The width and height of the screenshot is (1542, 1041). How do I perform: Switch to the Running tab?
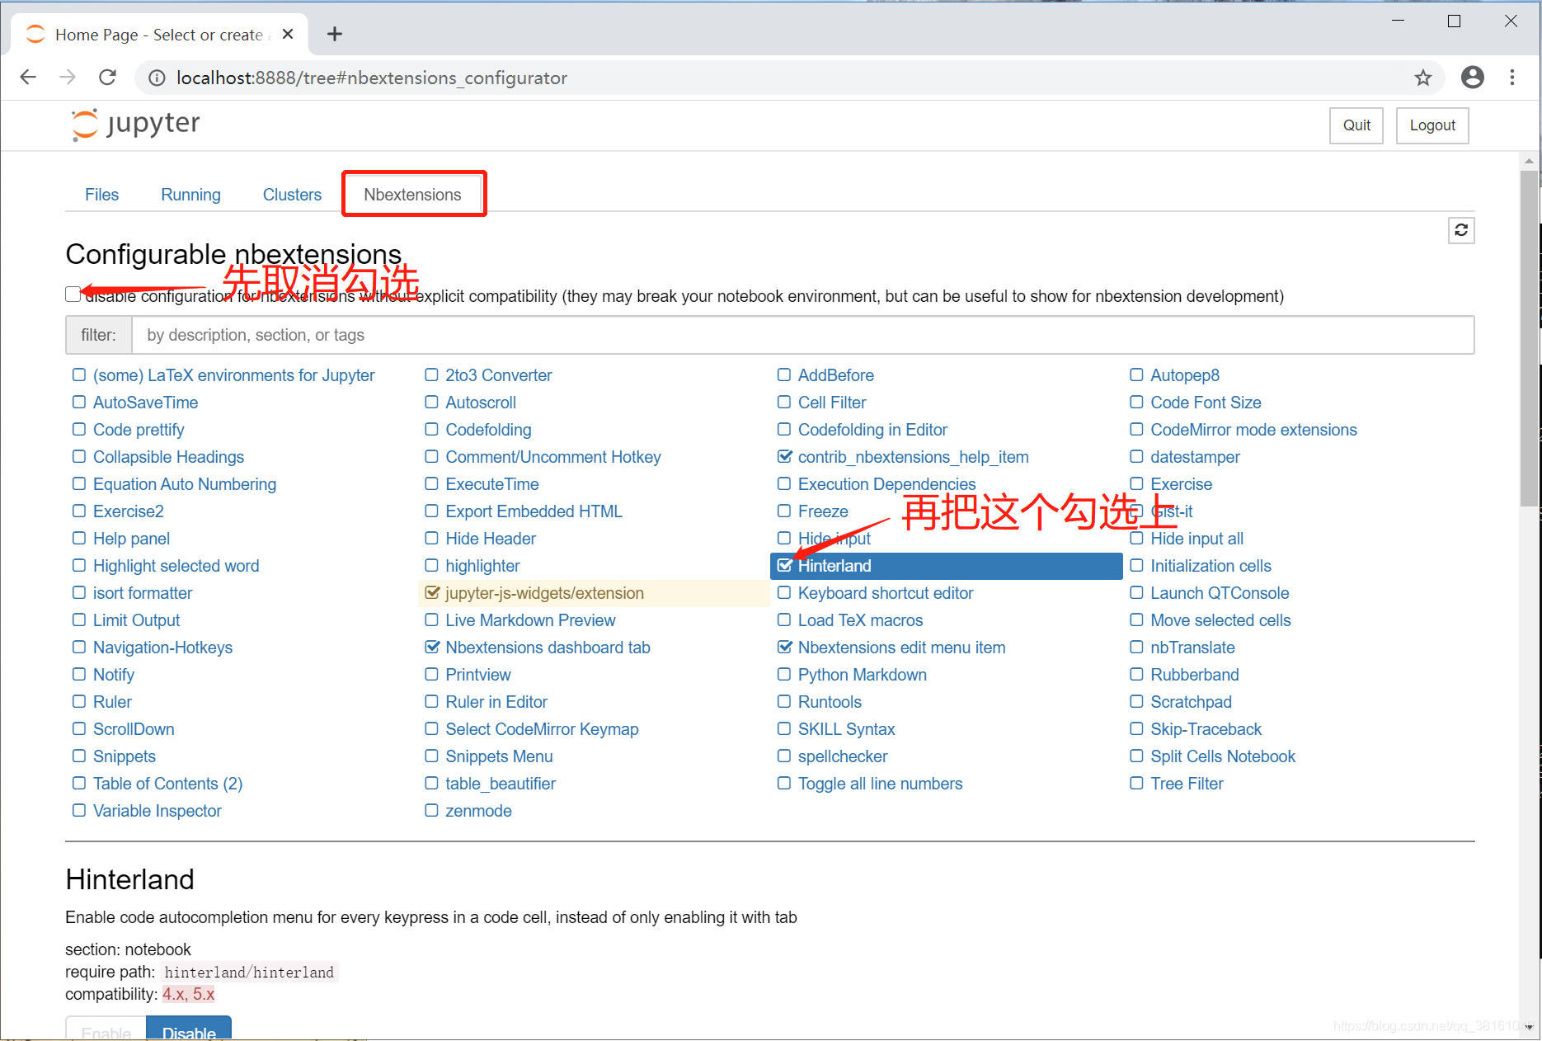point(190,195)
